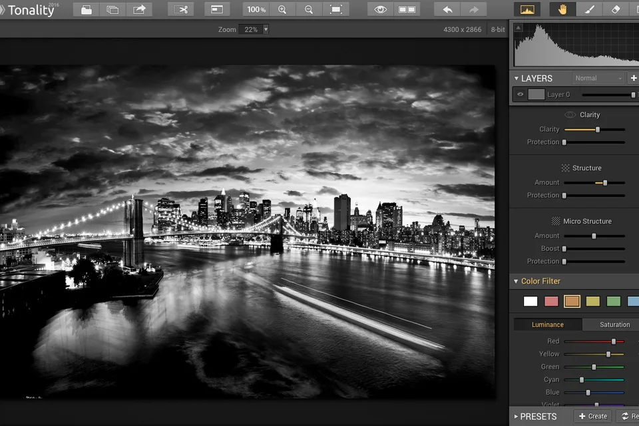Toggle the Micro Structure section icon
The image size is (639, 426).
point(556,221)
